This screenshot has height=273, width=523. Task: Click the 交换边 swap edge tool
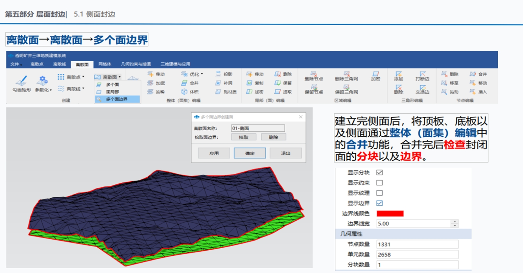point(422,89)
